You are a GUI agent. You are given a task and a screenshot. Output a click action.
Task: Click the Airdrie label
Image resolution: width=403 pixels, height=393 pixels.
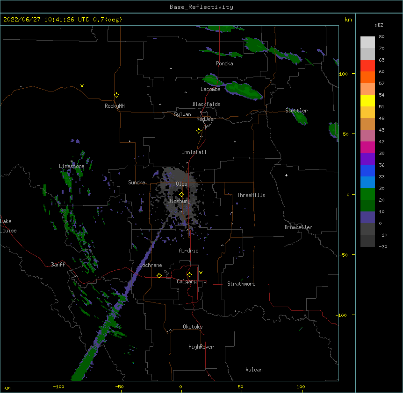point(189,251)
